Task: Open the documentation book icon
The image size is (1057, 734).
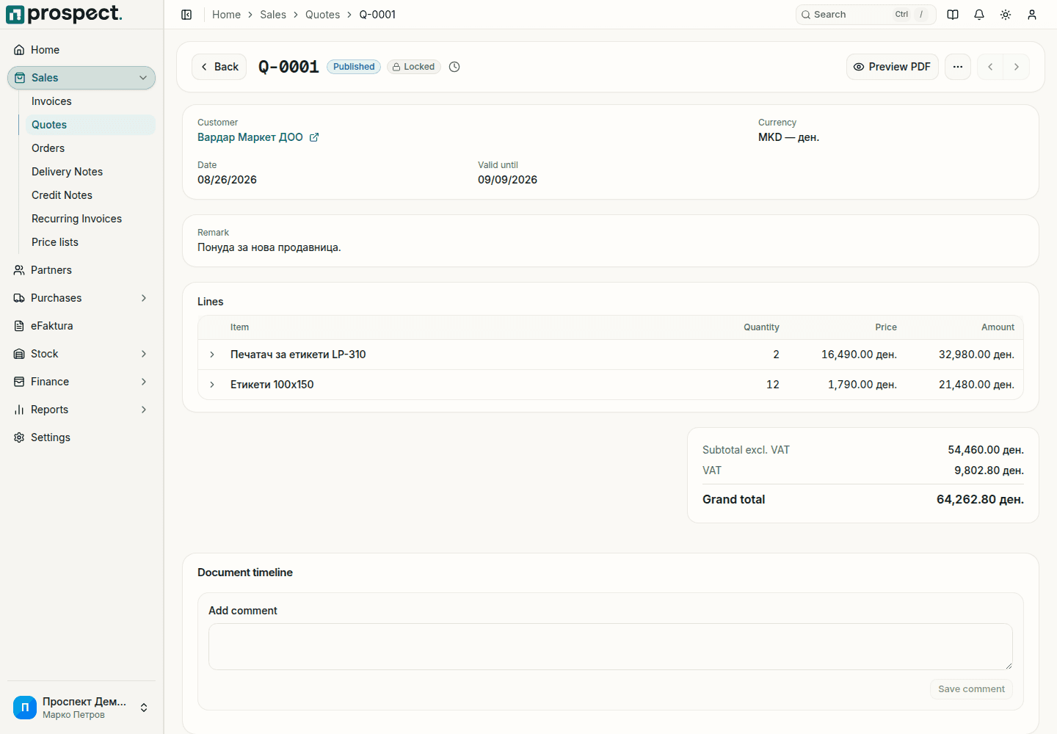Action: click(x=953, y=15)
